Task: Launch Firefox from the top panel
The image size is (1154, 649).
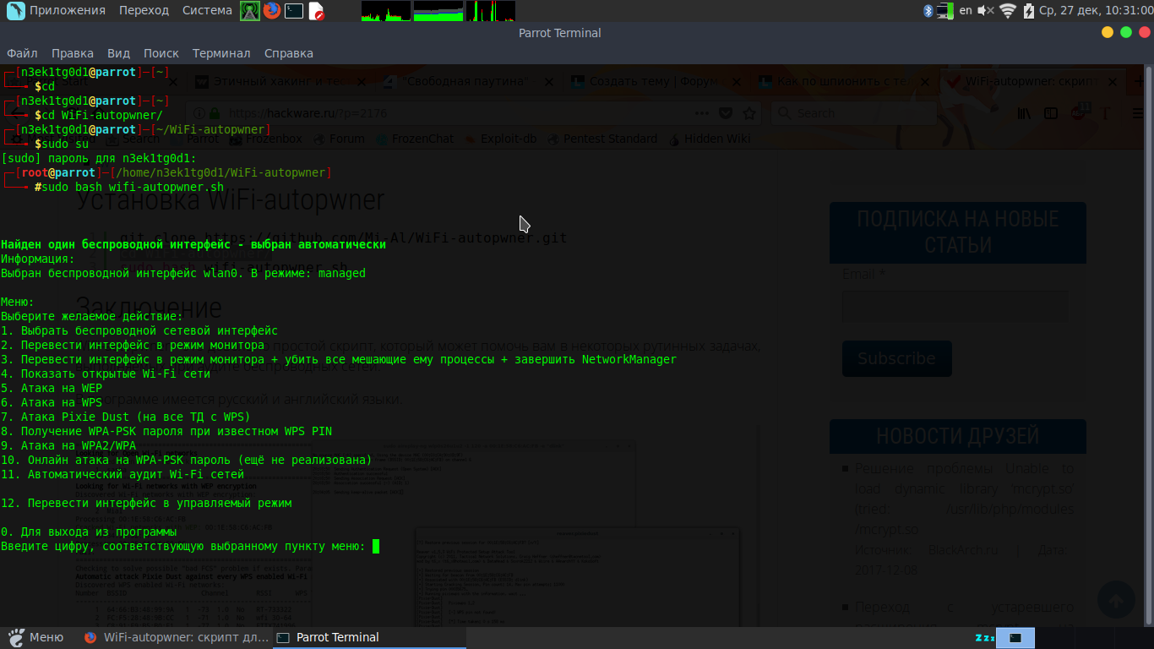Action: tap(271, 11)
